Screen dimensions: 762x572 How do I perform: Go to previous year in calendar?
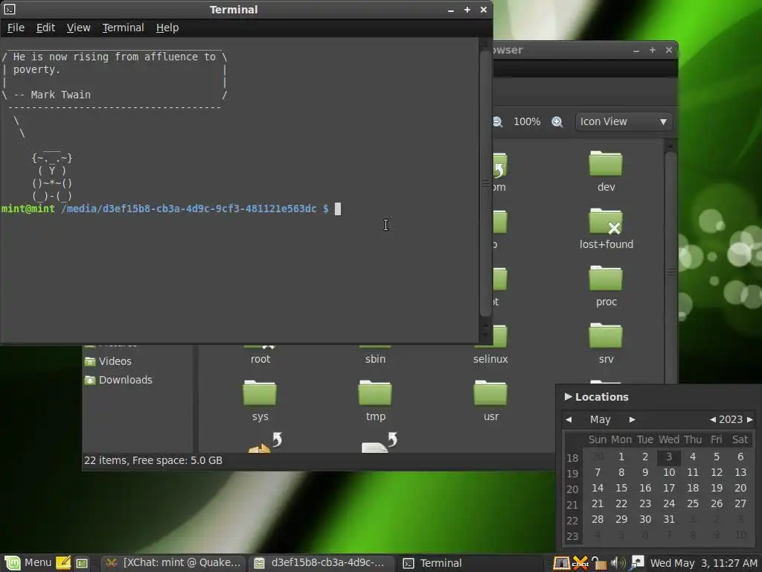point(712,419)
